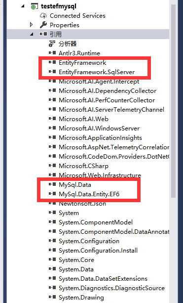Click the Newtonsoft.Json reference icon
This screenshot has height=303, width=183.
(52, 203)
